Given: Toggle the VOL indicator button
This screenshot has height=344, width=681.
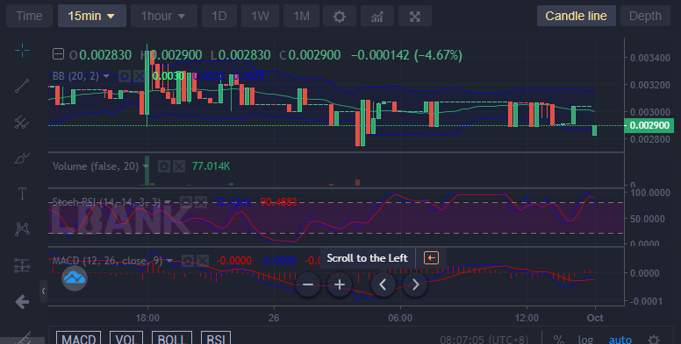Looking at the screenshot, I should pos(126,339).
